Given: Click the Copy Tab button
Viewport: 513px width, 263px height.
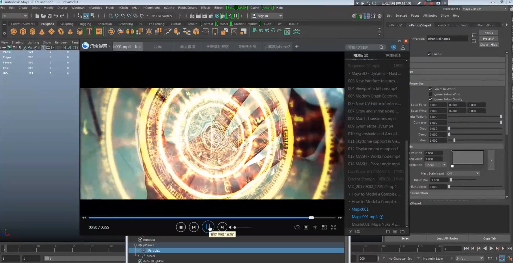Looking at the screenshot, I should (x=489, y=238).
